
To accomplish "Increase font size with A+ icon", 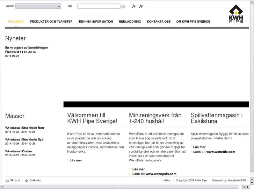I will [x=141, y=6].
